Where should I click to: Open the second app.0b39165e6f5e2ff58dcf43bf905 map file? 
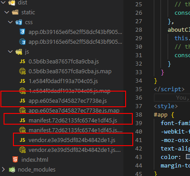pyautogui.click(x=75, y=42)
